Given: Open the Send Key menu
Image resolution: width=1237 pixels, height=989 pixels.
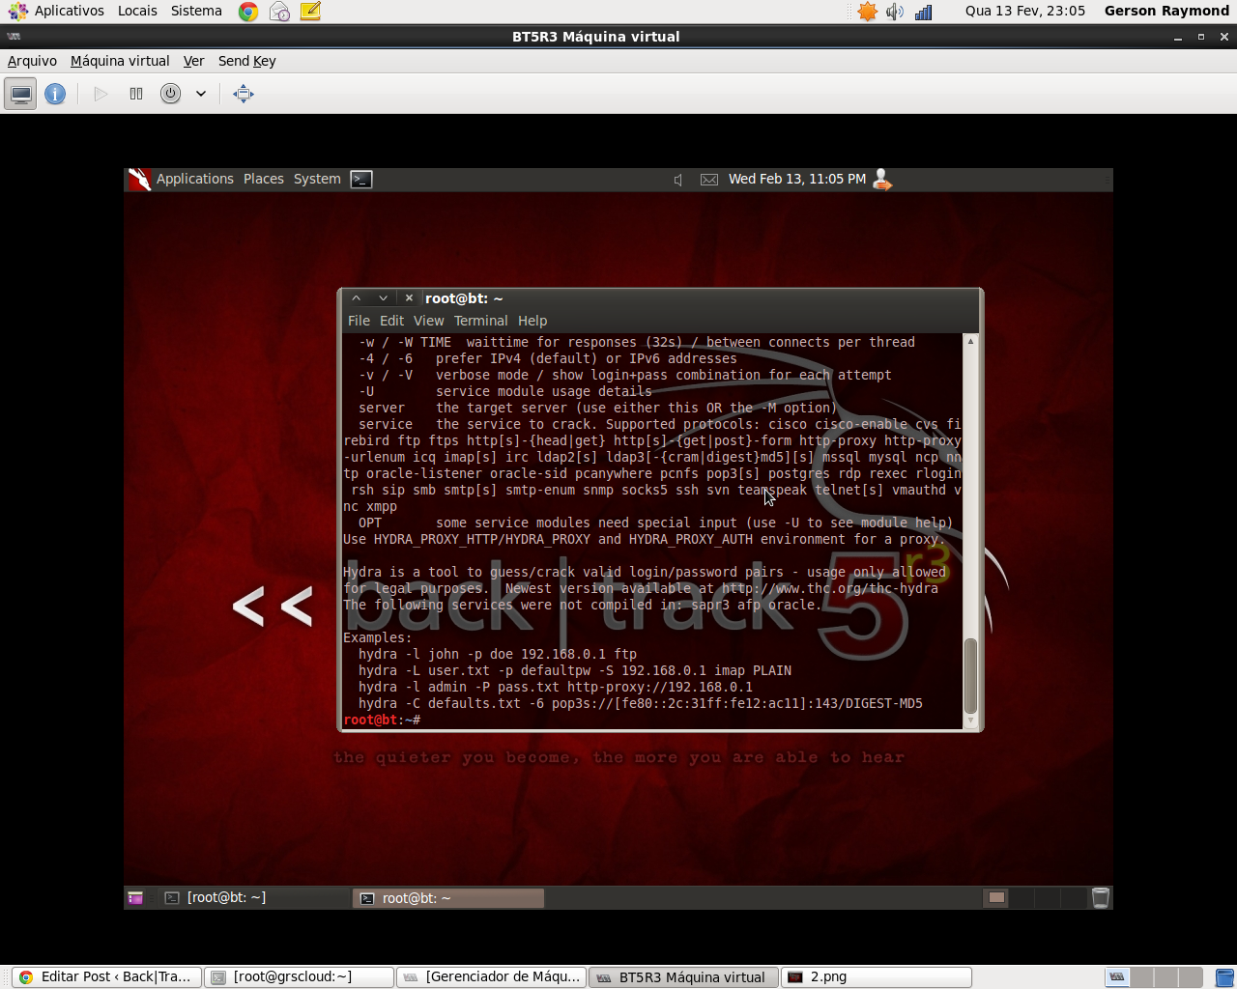Looking at the screenshot, I should tap(247, 61).
